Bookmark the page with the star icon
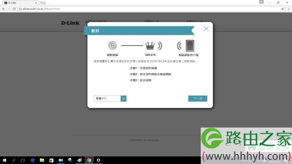This screenshot has height=164, width=292. (x=283, y=9)
